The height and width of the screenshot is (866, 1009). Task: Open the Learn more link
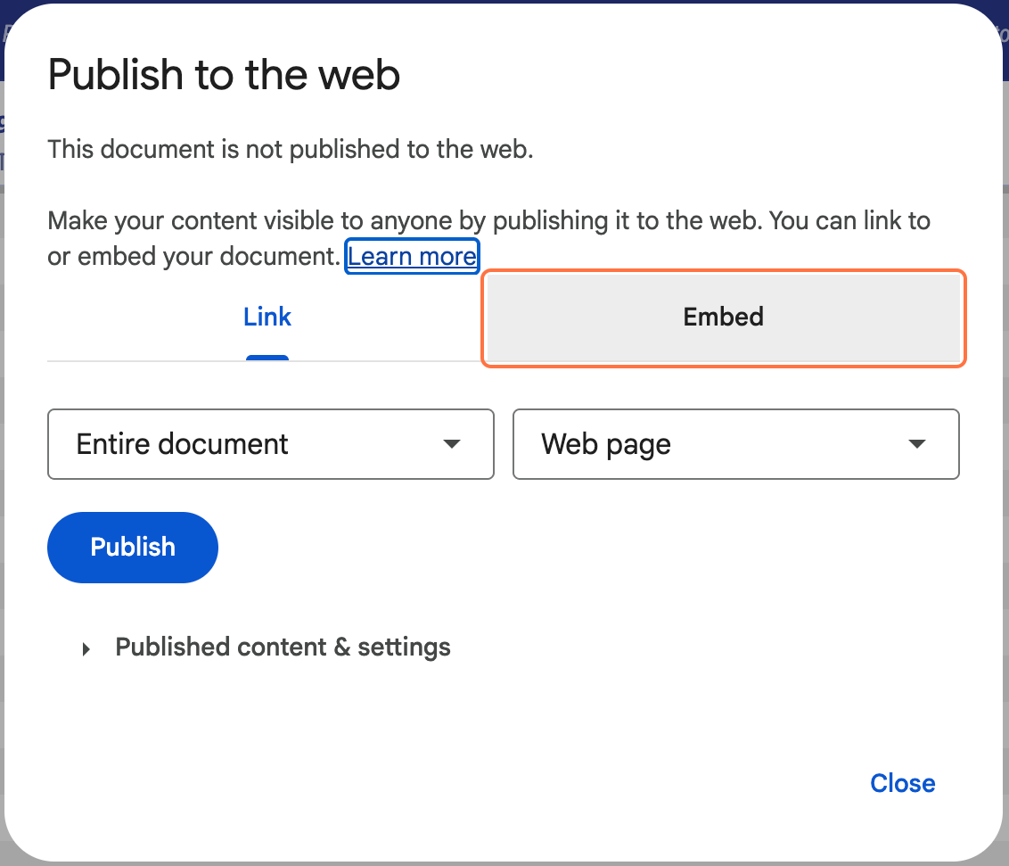[412, 257]
